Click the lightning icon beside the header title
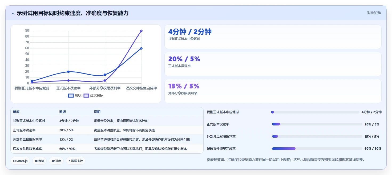392x175 pixels. 13,13
